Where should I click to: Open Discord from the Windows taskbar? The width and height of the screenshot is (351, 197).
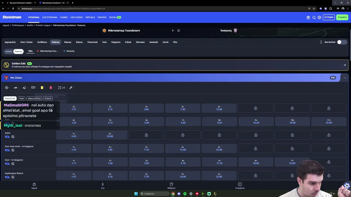pyautogui.click(x=179, y=194)
